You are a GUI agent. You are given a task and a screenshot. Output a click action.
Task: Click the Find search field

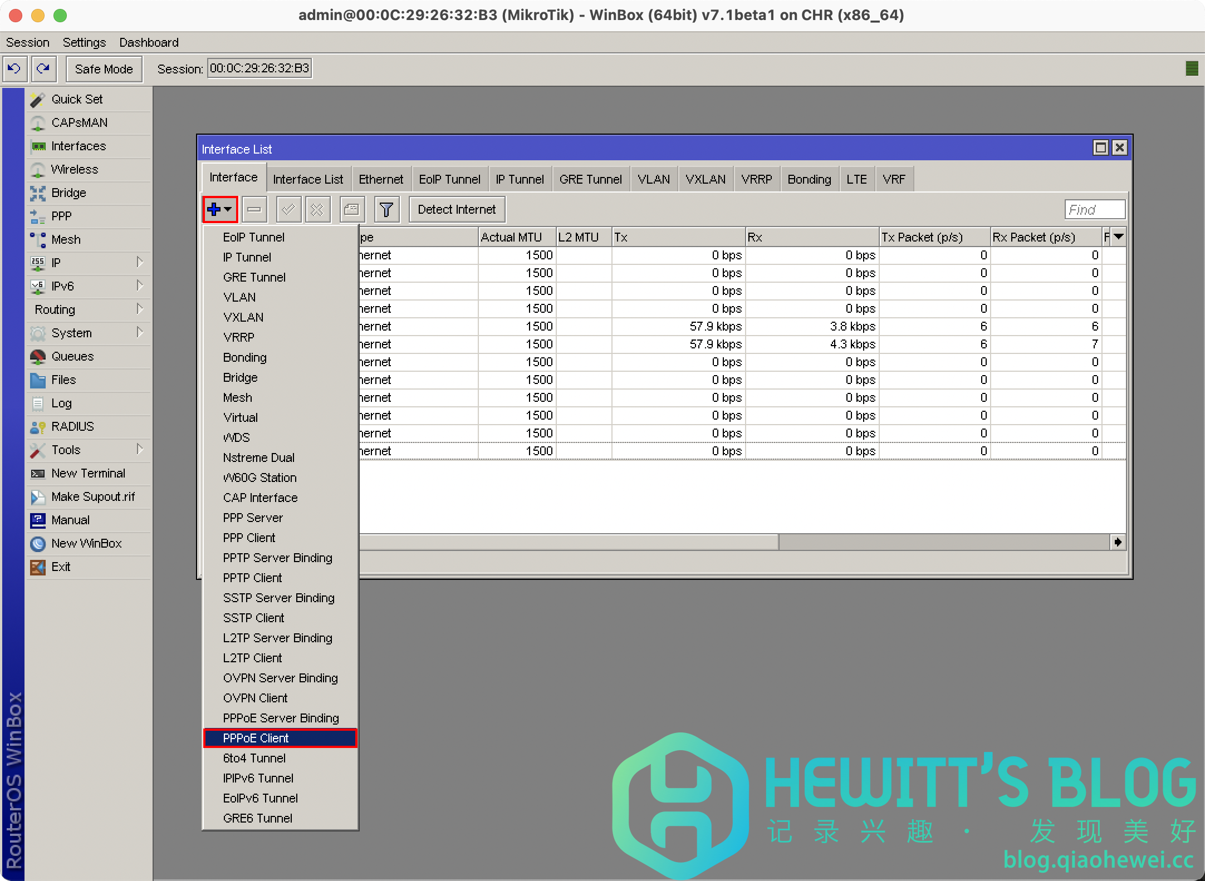(x=1094, y=210)
